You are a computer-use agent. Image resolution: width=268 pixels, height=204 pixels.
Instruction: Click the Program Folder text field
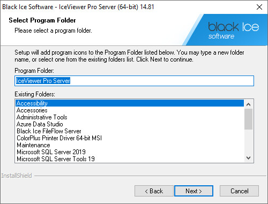pyautogui.click(x=134, y=81)
